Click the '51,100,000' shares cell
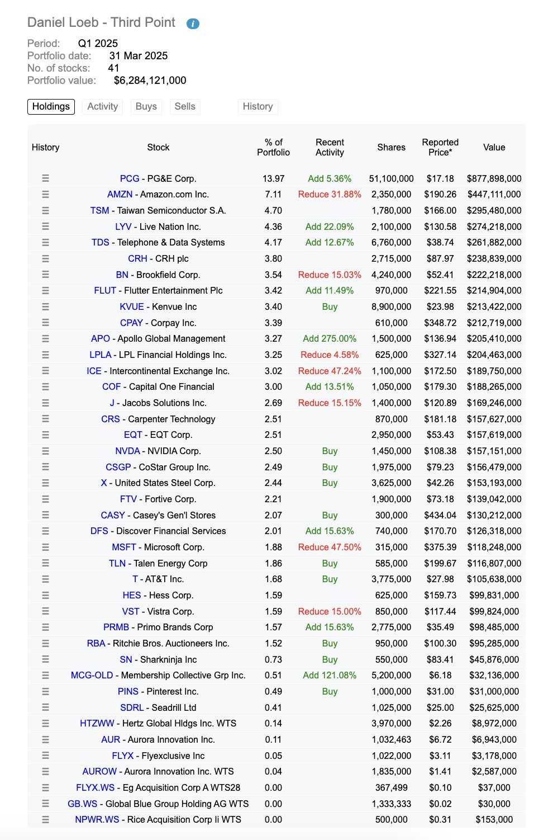The image size is (534, 840). [x=391, y=178]
